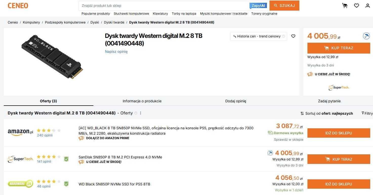Click the Napisz opinię link
Screen dimensions: 373x195
(116, 52)
